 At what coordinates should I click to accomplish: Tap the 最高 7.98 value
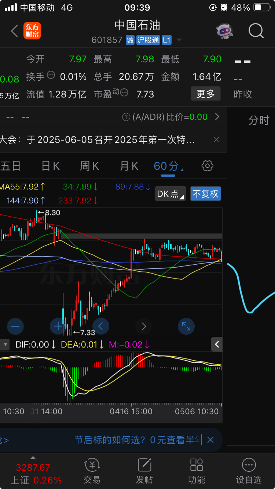pyautogui.click(x=145, y=59)
